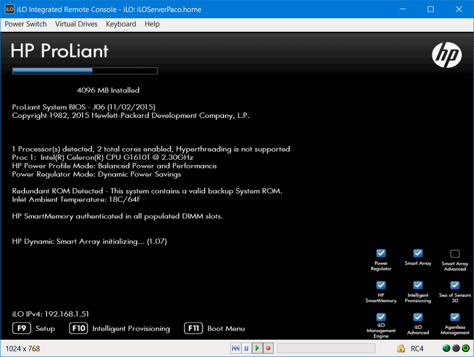
Task: Click the 'HP Dynamic Smart Array initializing' line
Action: (90, 242)
